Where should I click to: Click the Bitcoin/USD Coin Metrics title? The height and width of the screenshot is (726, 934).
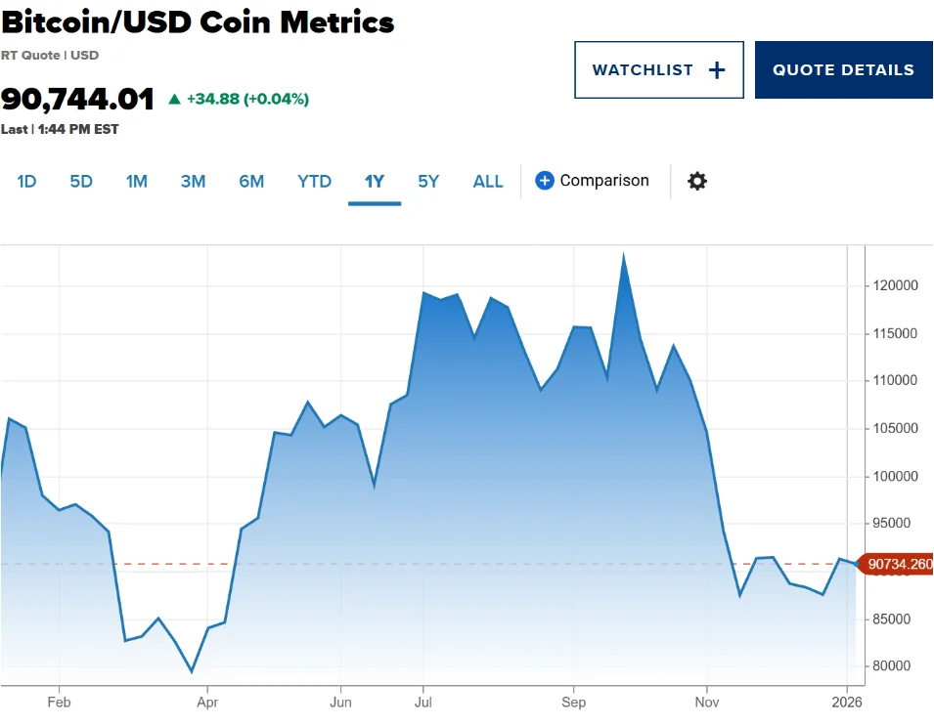coord(197,21)
